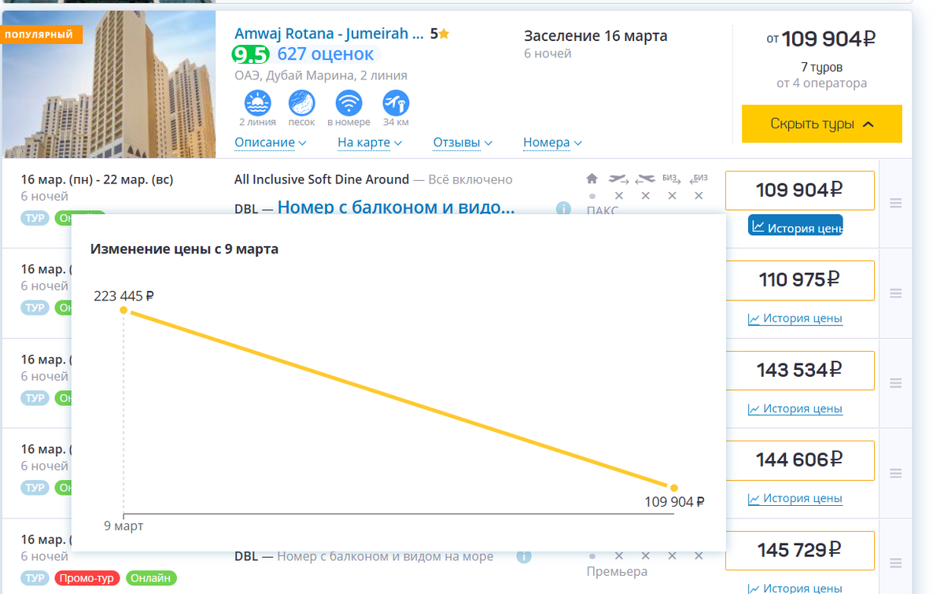Click the Премьера operator label

617,572
